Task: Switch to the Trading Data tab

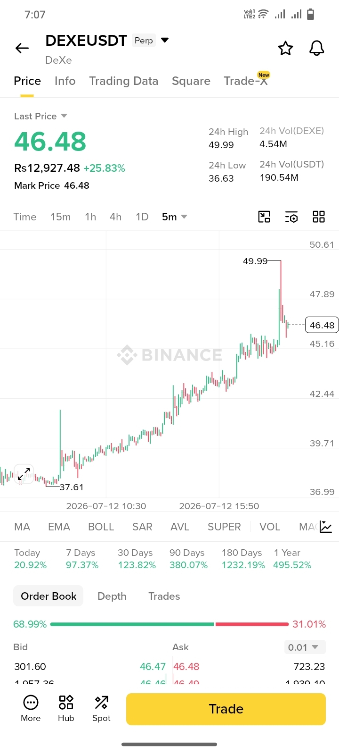Action: point(124,81)
